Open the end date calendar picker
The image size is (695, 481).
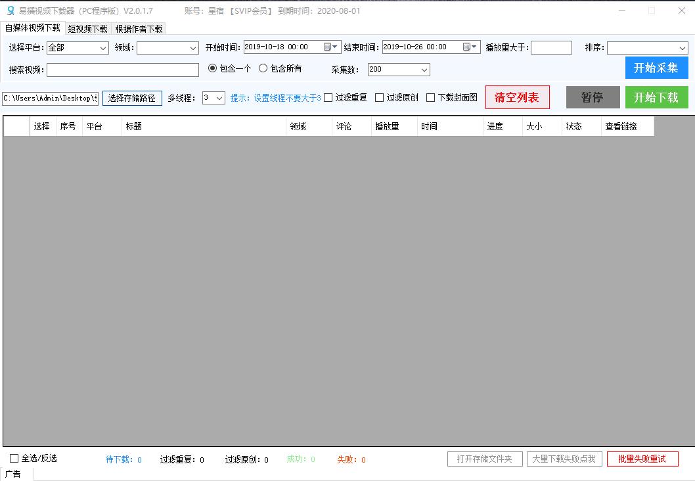pyautogui.click(x=470, y=47)
